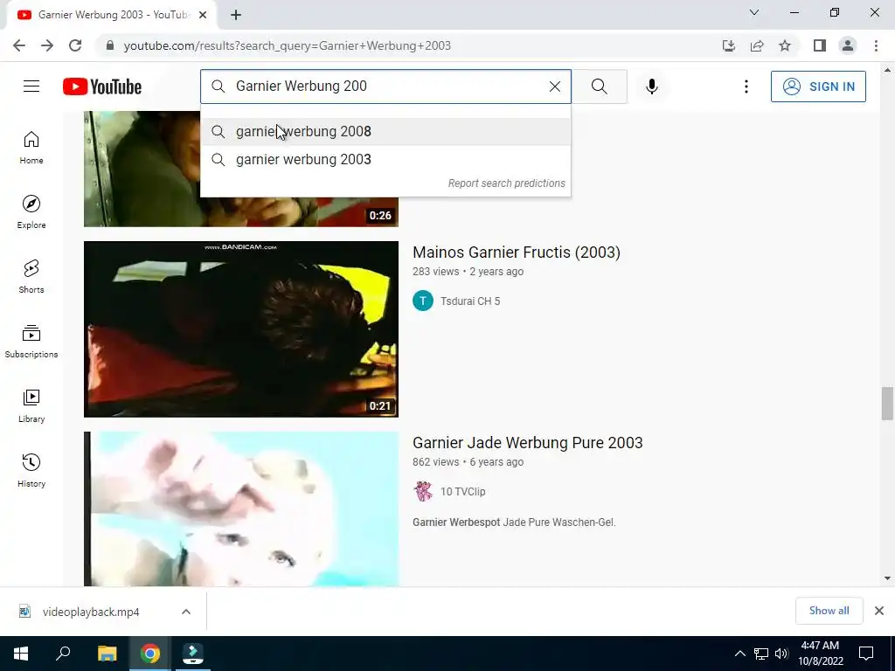Share this page icon in address bar
Screen dimensions: 895x671
[x=757, y=45]
